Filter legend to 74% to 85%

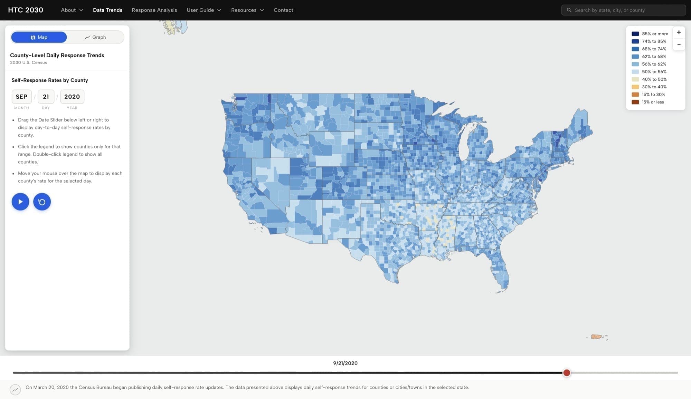(649, 41)
